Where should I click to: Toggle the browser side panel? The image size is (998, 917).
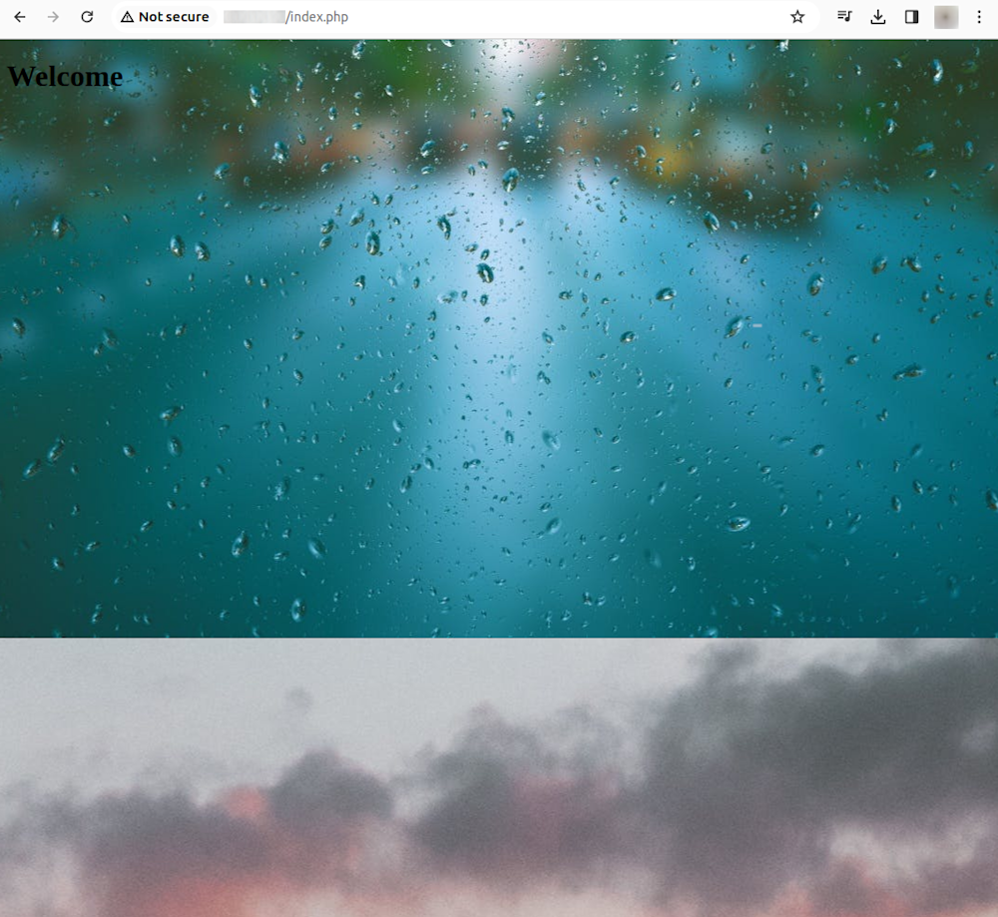[911, 17]
